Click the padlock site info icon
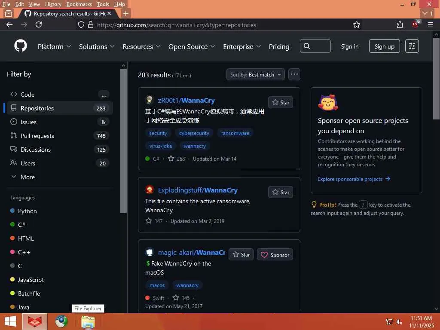440x330 pixels. 90,24
